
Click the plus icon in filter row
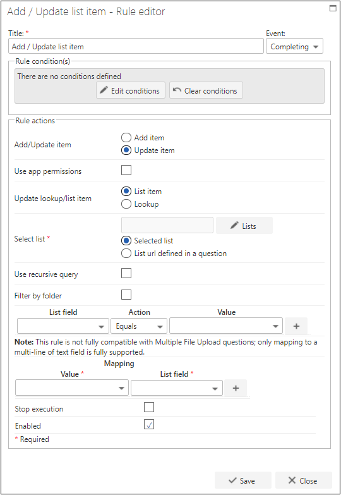pos(296,326)
